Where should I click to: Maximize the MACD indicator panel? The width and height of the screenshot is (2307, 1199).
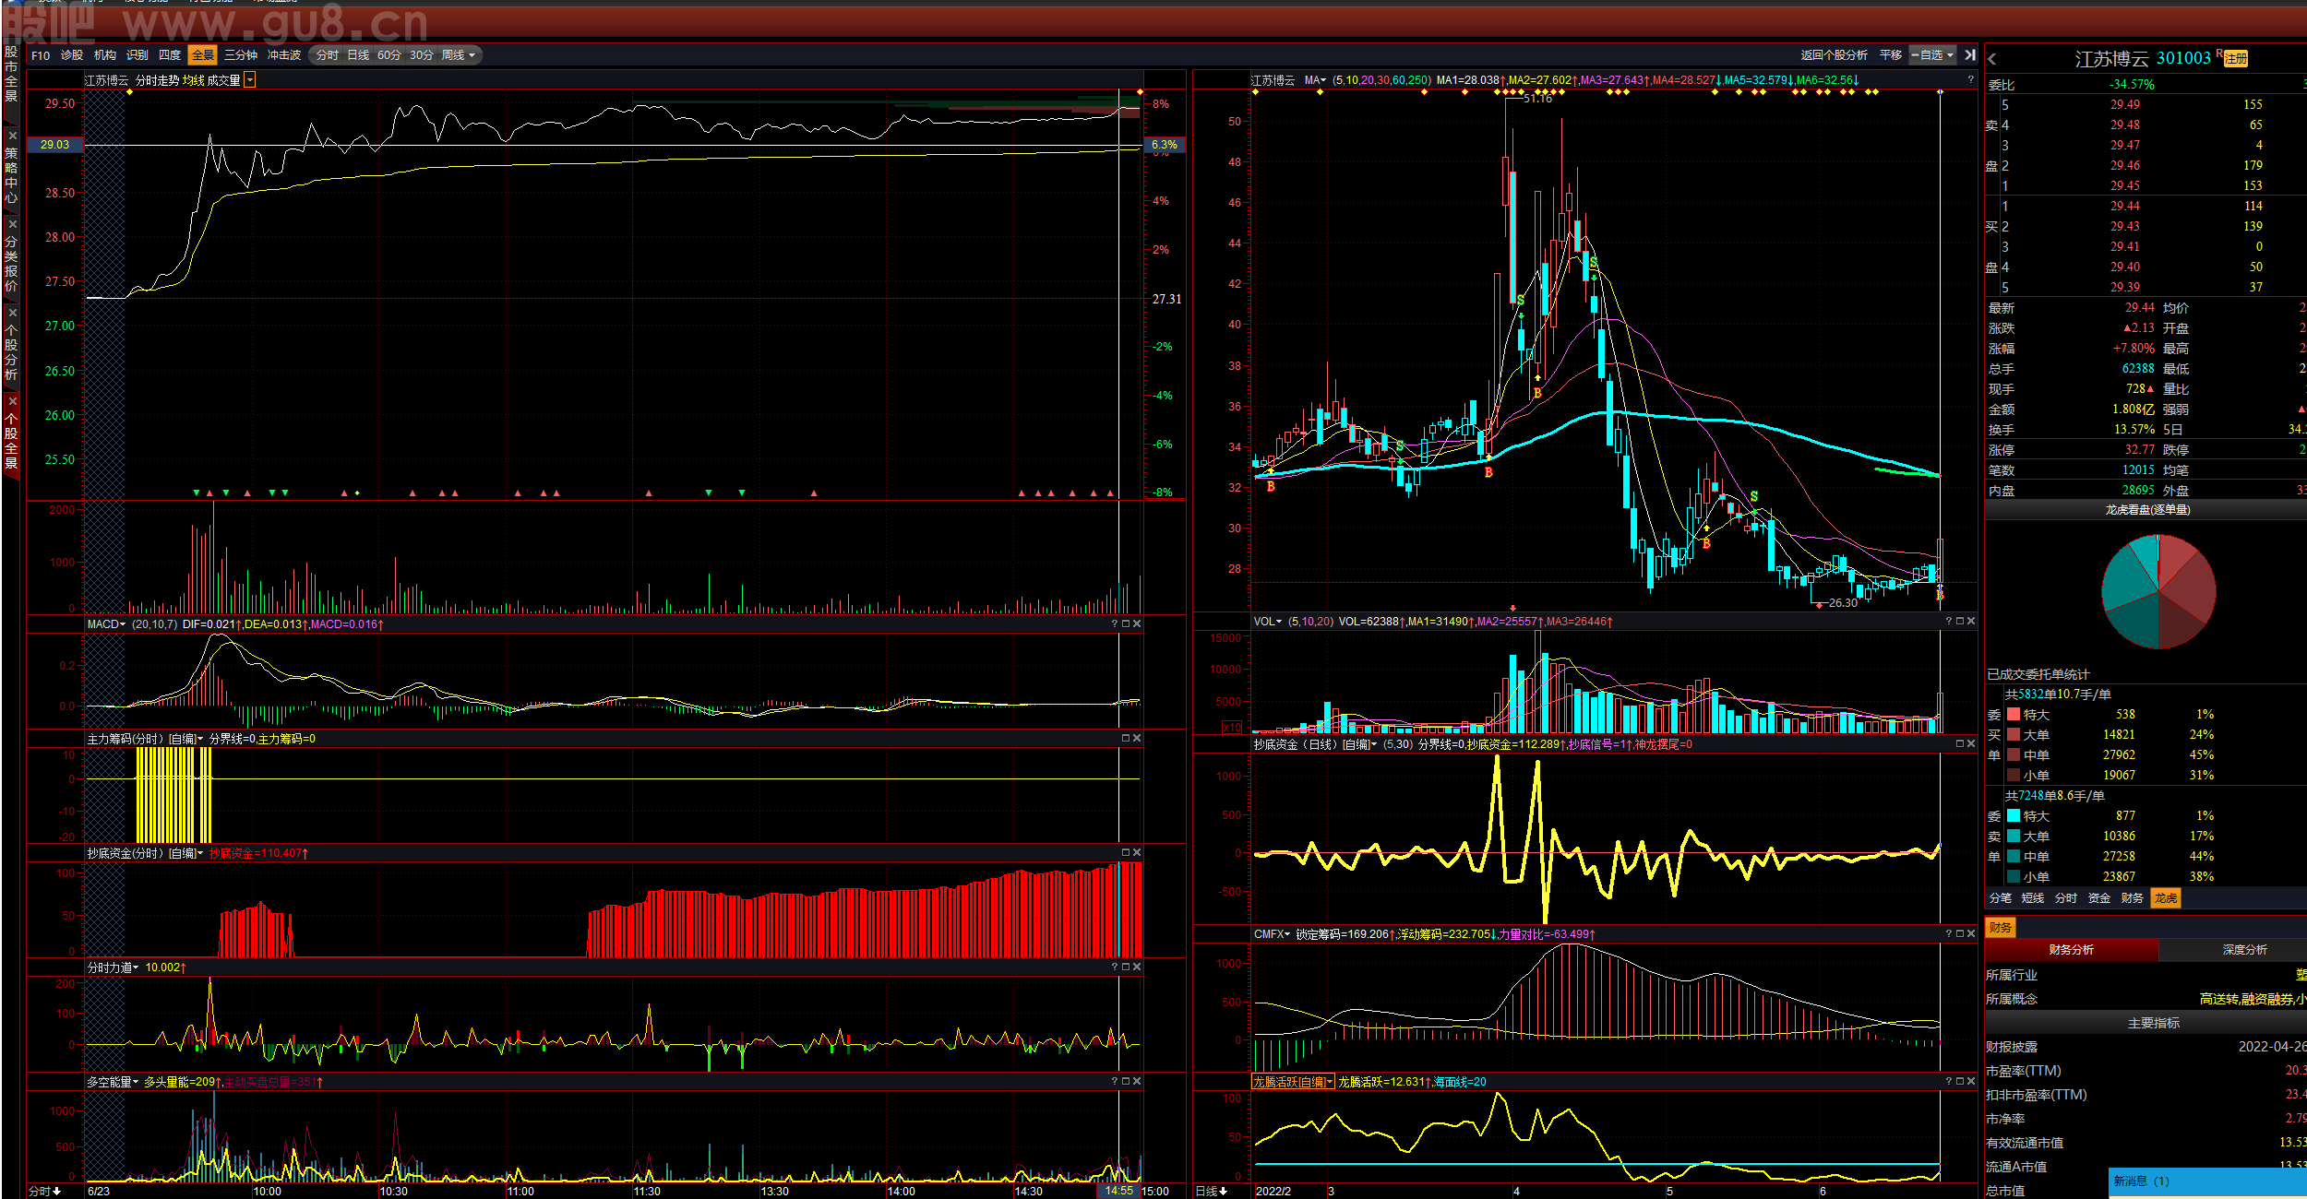[x=1126, y=624]
